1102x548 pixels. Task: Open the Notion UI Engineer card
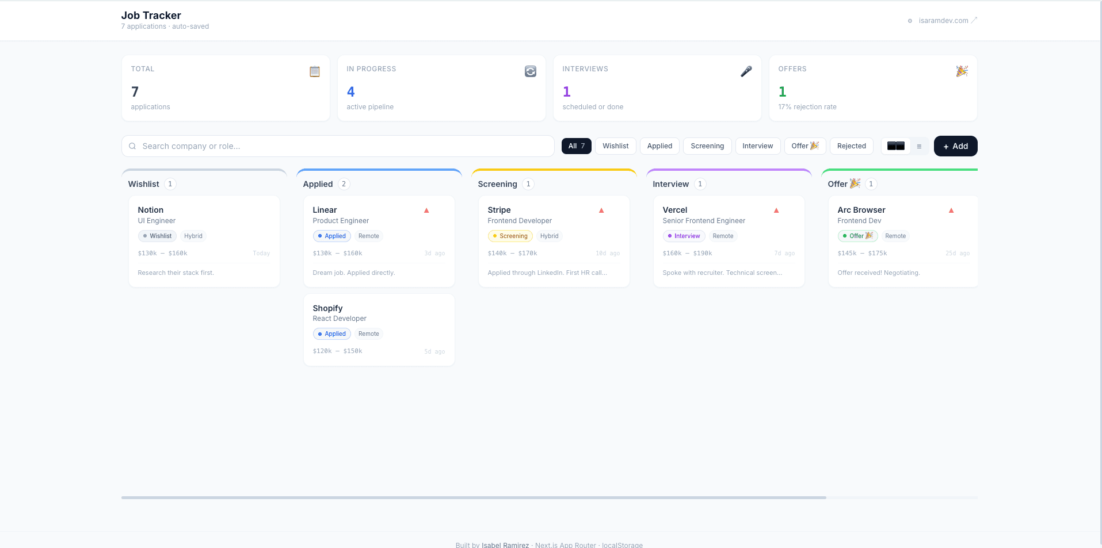click(204, 241)
